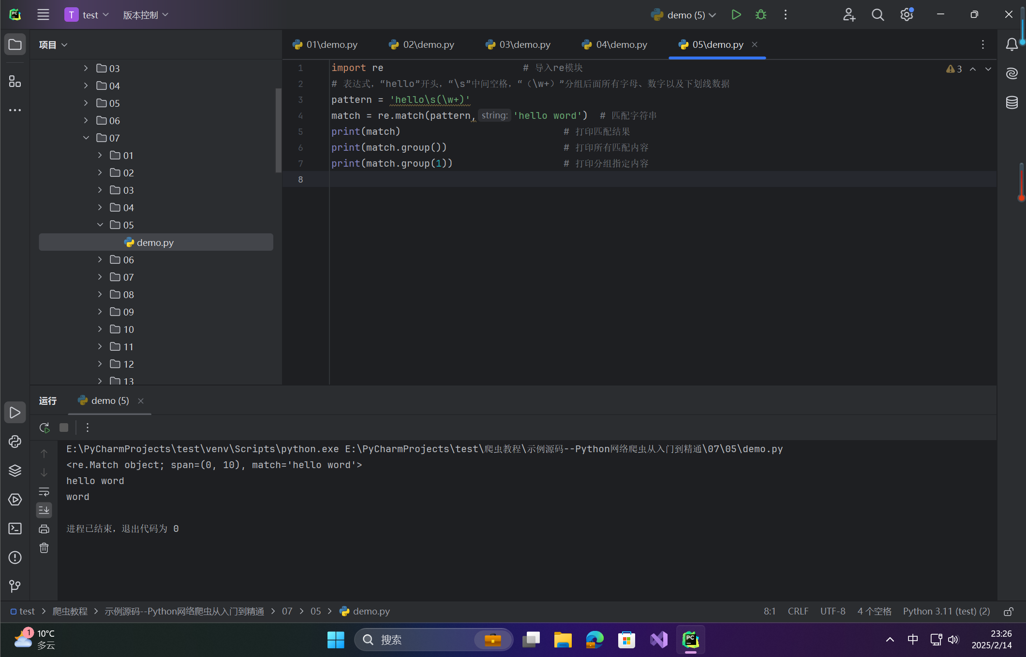Open the Python Console tool window
1026x657 pixels.
[x=15, y=442]
